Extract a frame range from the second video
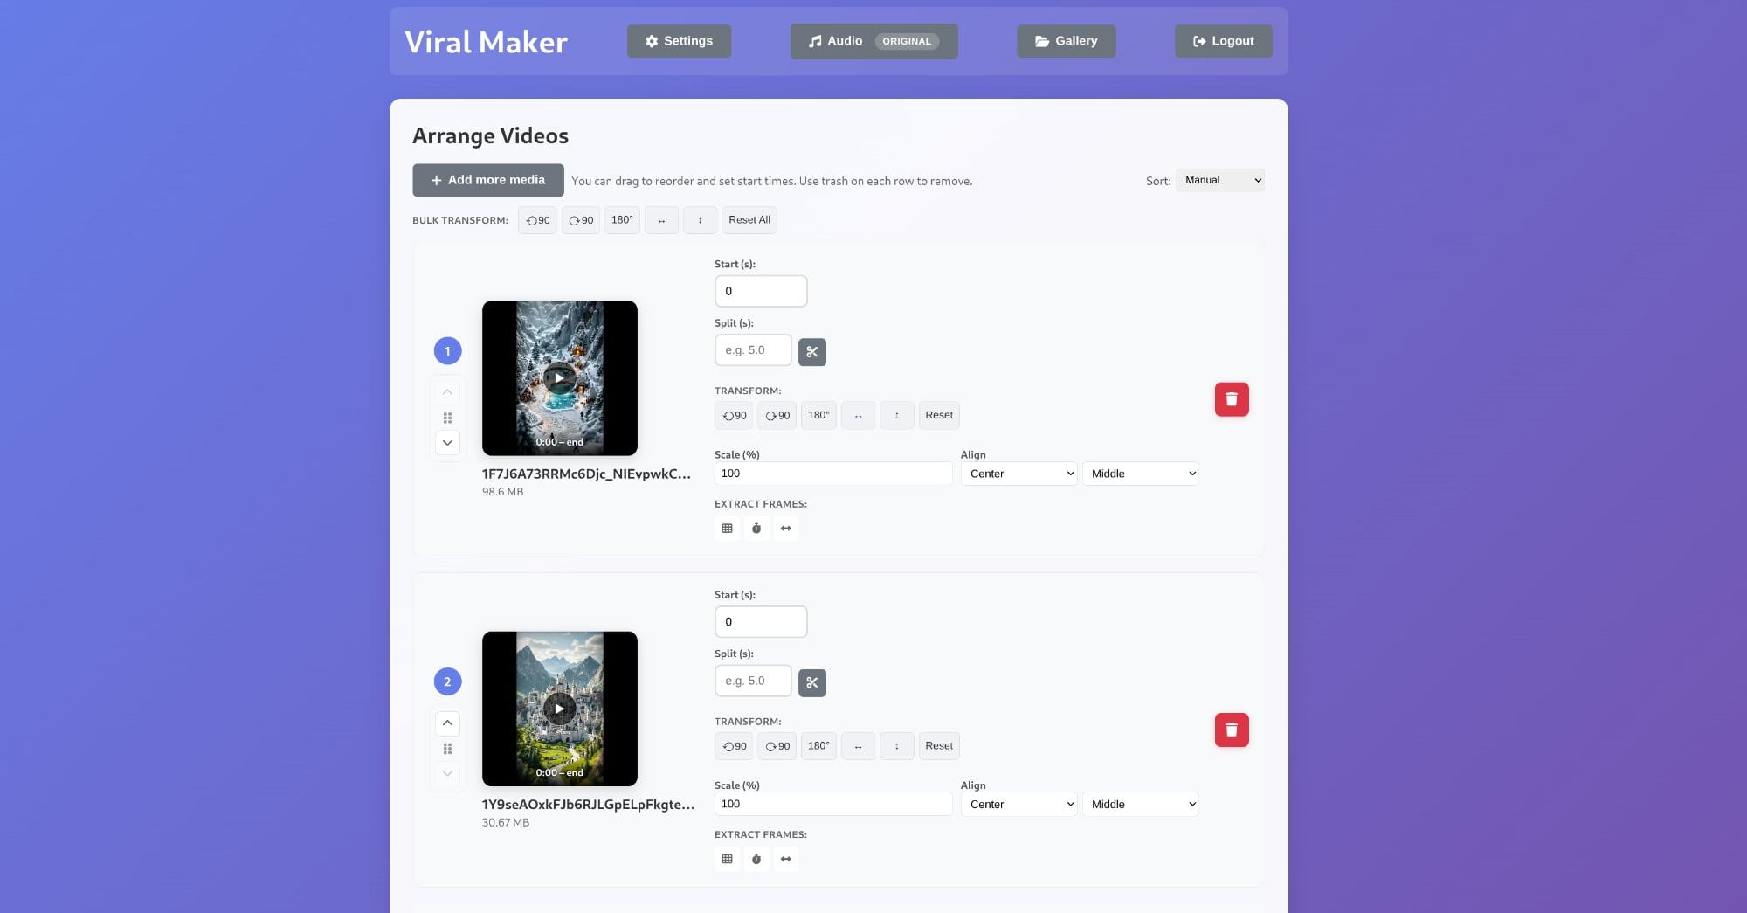This screenshot has width=1747, height=913. coord(785,859)
